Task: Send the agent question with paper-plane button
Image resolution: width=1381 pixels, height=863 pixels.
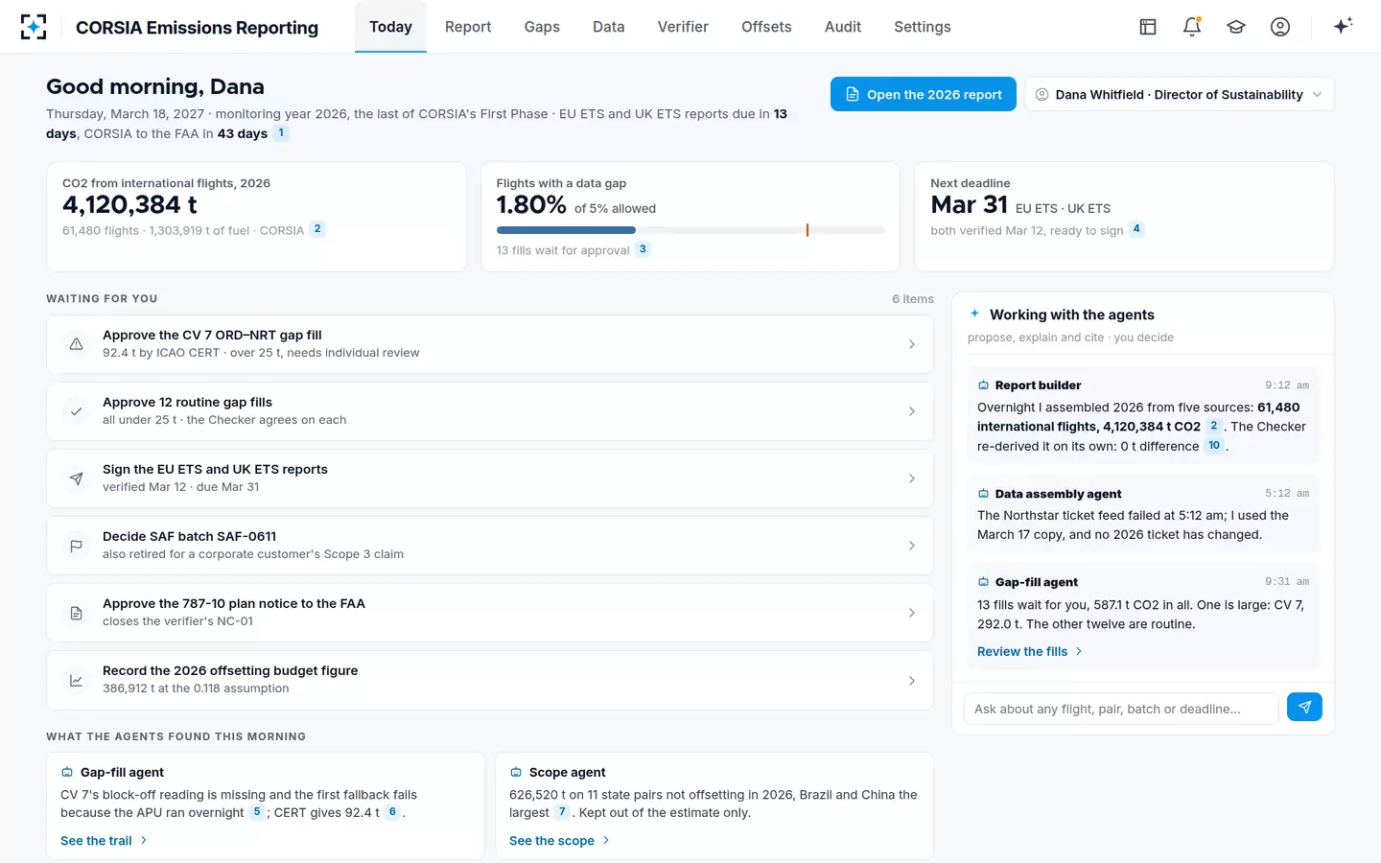Action: point(1304,707)
